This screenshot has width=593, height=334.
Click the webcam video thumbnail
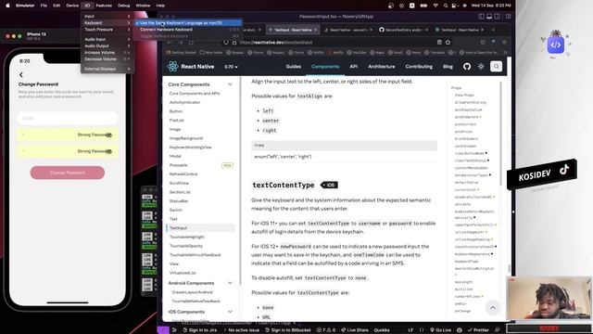549,299
